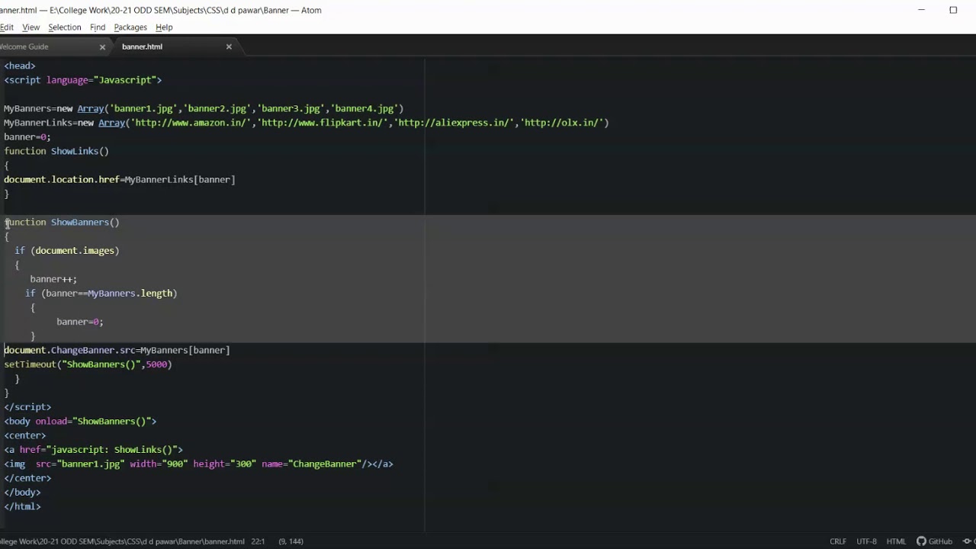The width and height of the screenshot is (976, 549).
Task: Click the </body> closing tag line
Action: click(22, 493)
